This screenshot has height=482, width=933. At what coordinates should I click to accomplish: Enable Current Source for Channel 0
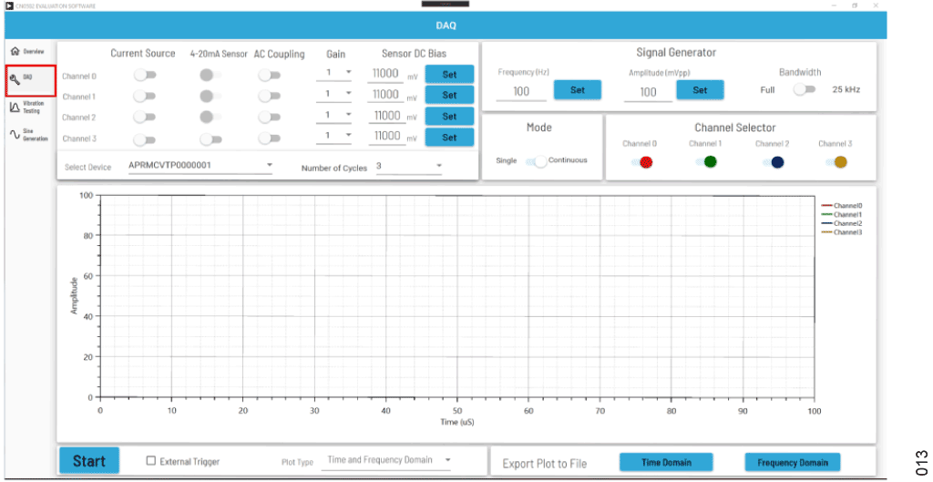(x=144, y=75)
